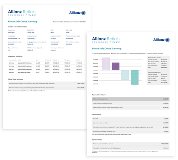Click the 'MSCI World Net in AUD' index row
178x160 pixels.
tap(47, 72)
